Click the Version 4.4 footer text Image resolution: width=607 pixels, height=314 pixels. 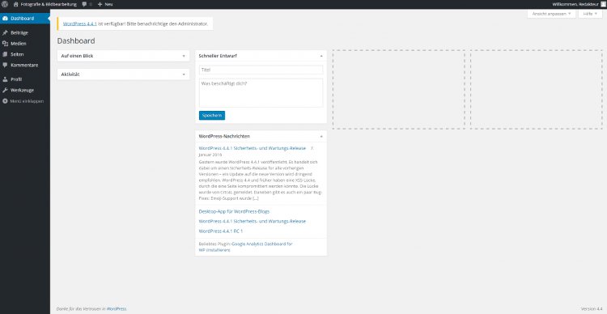[x=592, y=309]
